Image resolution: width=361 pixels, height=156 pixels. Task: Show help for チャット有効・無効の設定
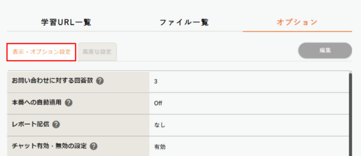[x=94, y=146]
